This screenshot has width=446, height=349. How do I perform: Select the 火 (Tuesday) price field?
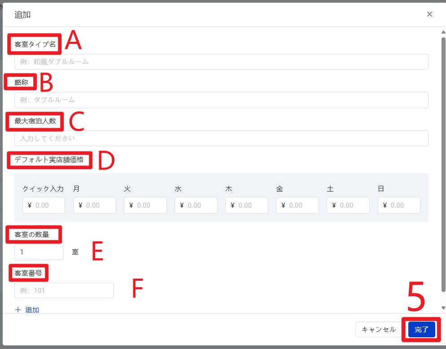pyautogui.click(x=145, y=205)
